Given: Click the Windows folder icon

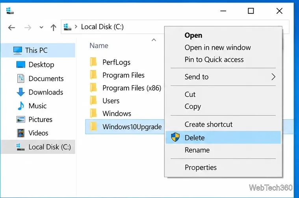Looking at the screenshot, I should point(93,113).
